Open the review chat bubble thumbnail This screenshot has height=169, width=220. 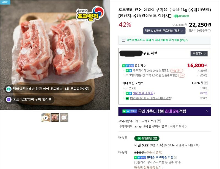coord(64,118)
